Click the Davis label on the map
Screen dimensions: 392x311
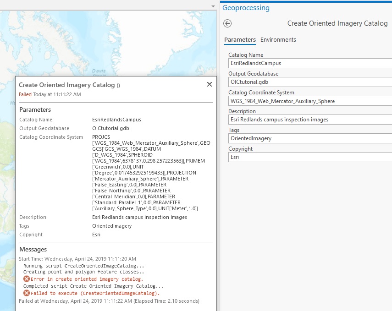[99, 71]
